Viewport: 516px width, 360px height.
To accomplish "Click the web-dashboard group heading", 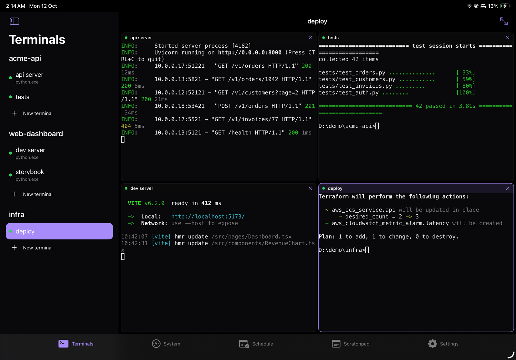I will pyautogui.click(x=36, y=134).
